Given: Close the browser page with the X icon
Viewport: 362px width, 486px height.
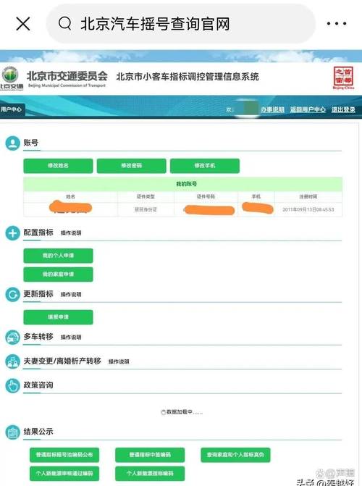Looking at the screenshot, I should point(23,24).
